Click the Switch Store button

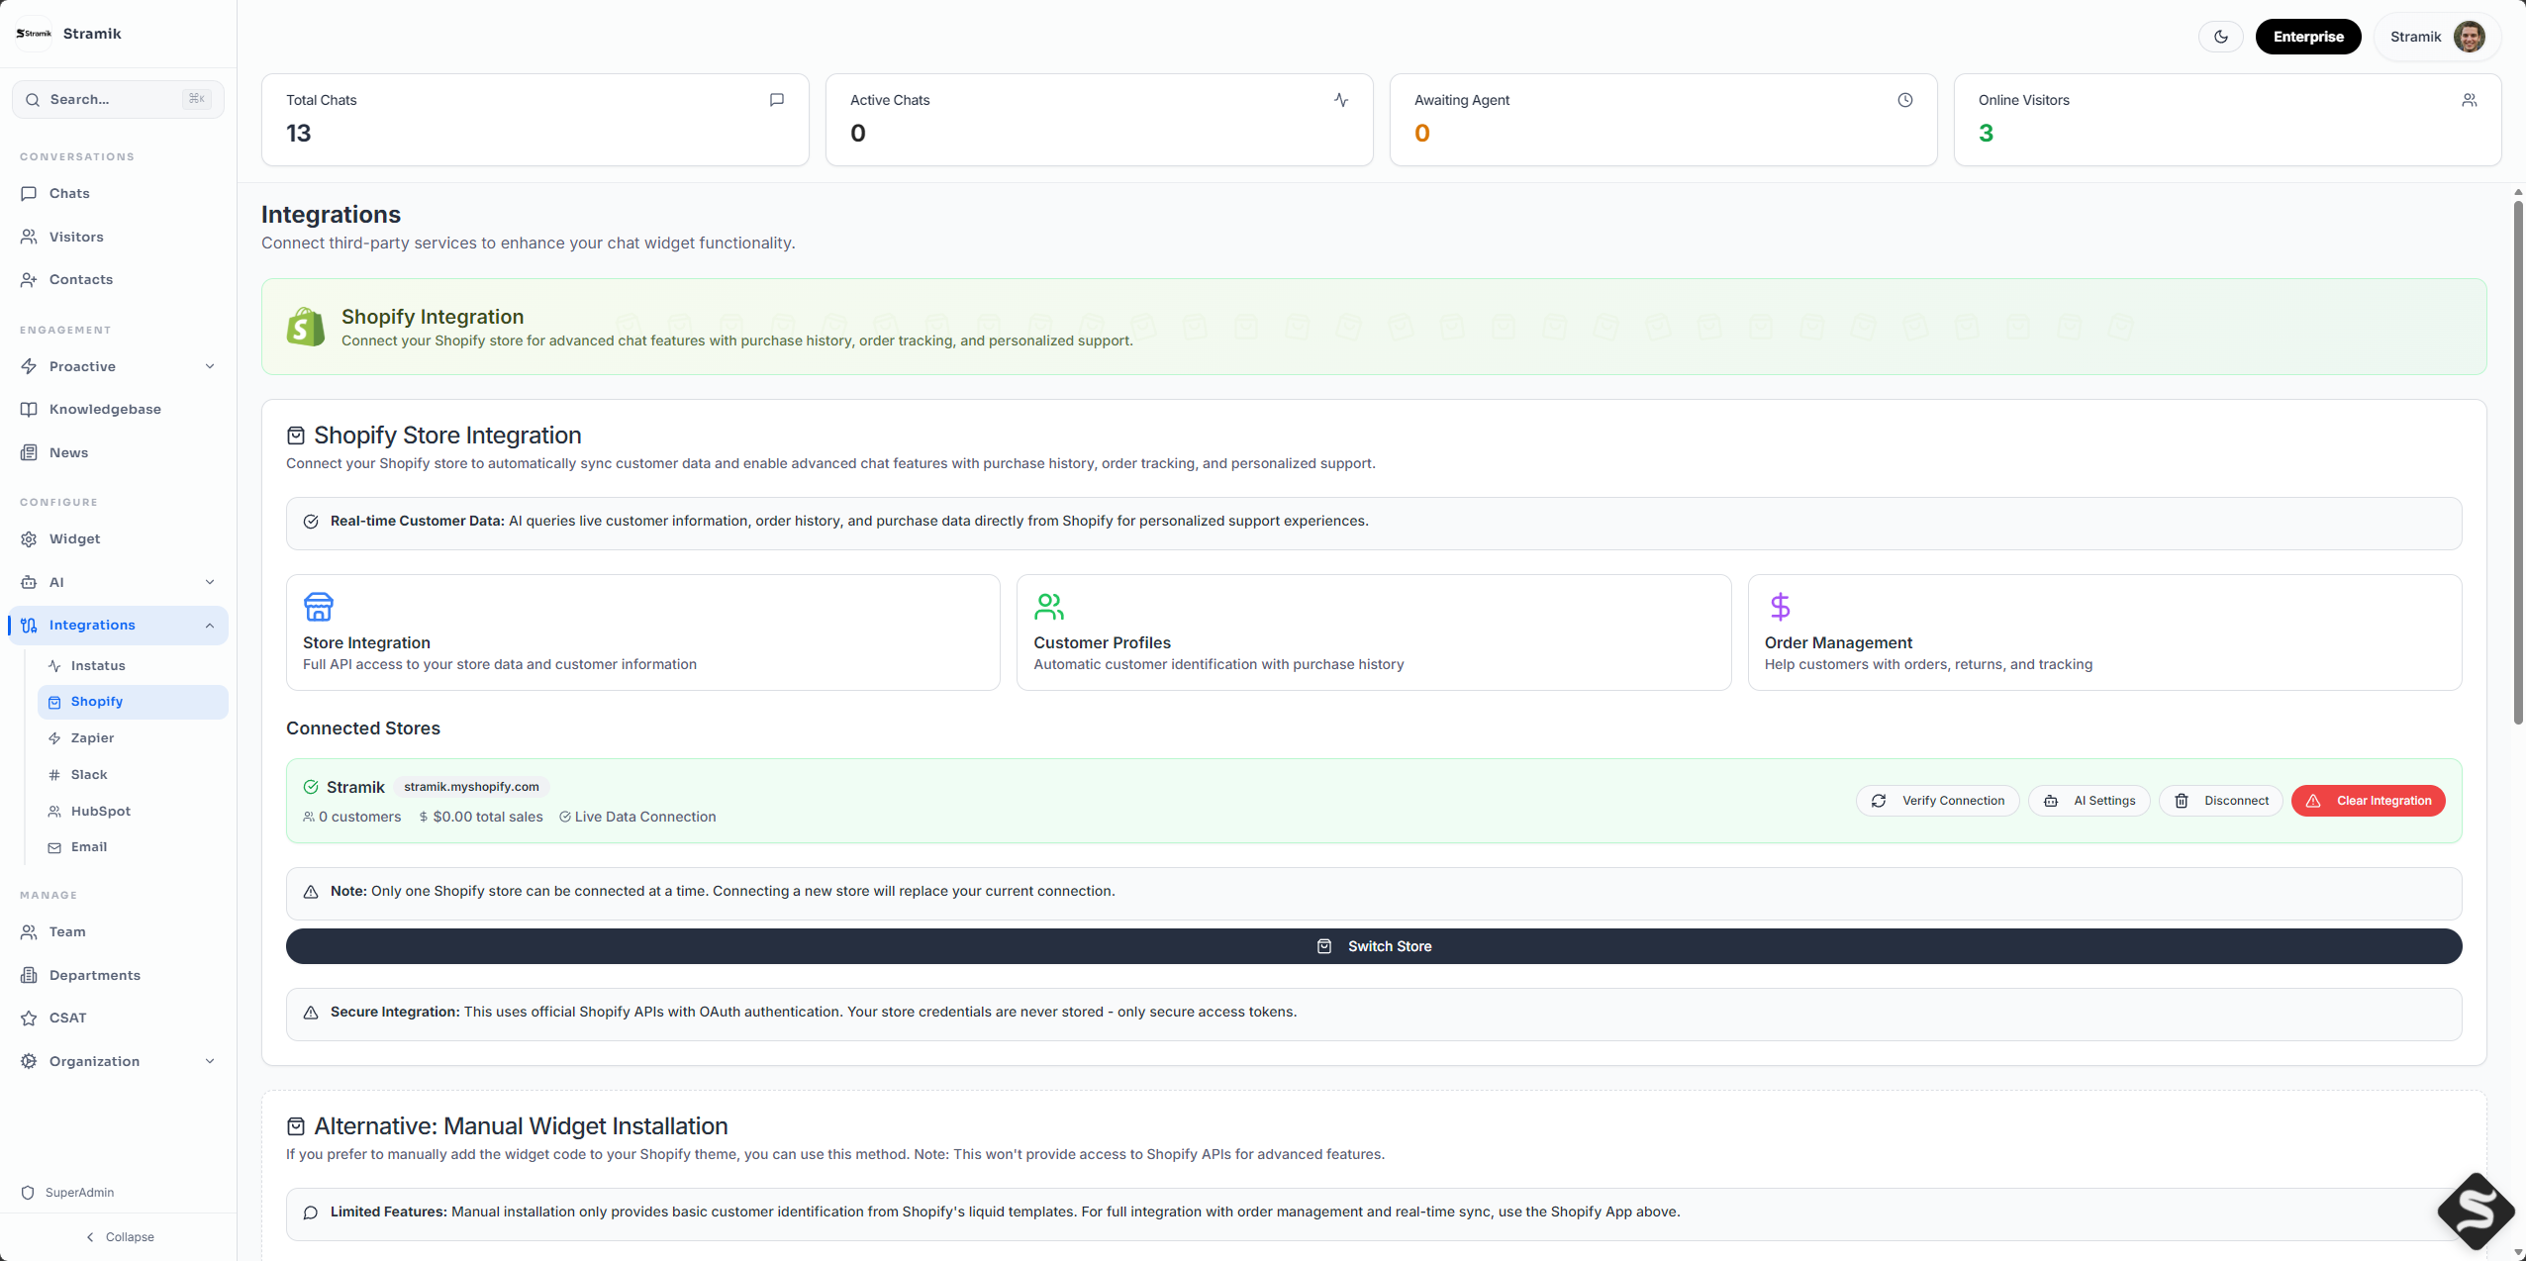point(1373,946)
